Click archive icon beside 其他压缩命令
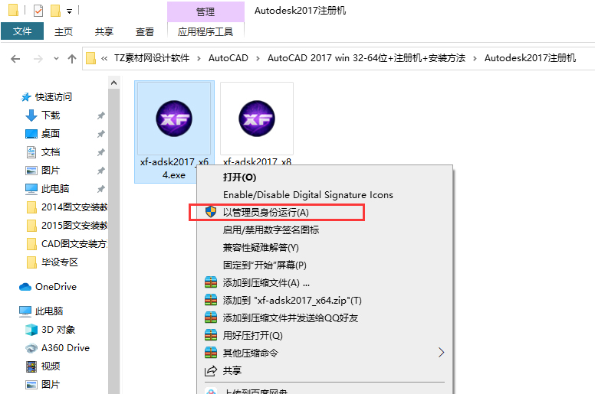 pyautogui.click(x=211, y=353)
